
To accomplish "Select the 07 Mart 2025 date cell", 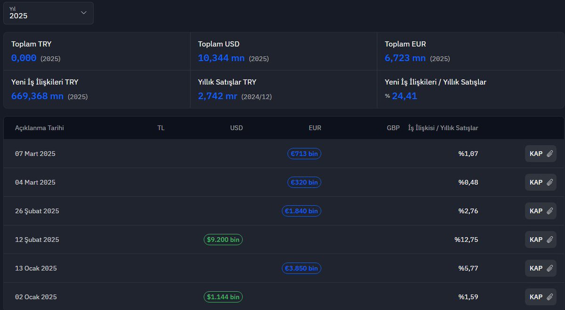I will [x=35, y=153].
